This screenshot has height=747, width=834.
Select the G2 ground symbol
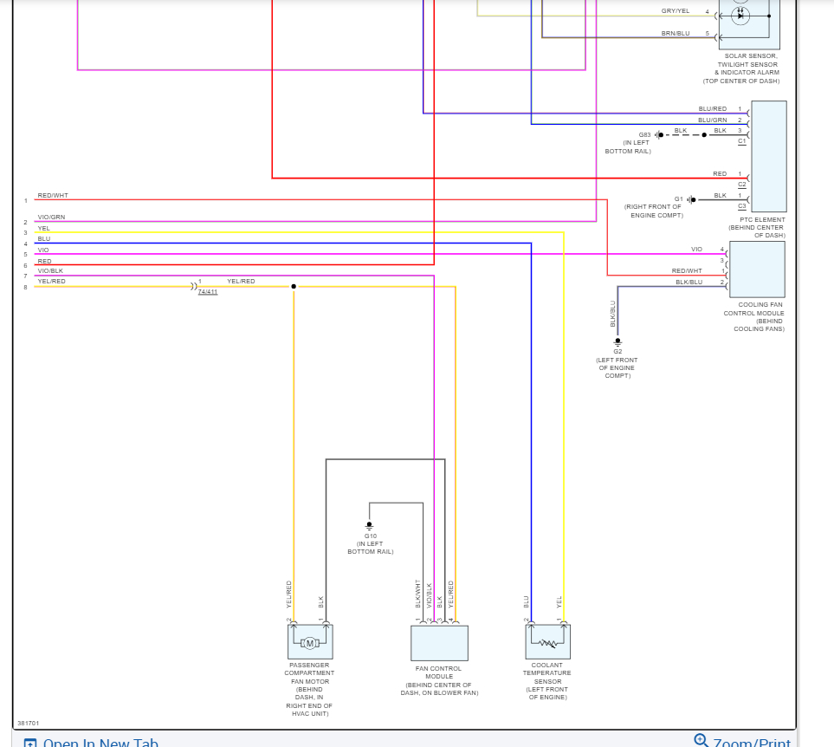pos(617,341)
